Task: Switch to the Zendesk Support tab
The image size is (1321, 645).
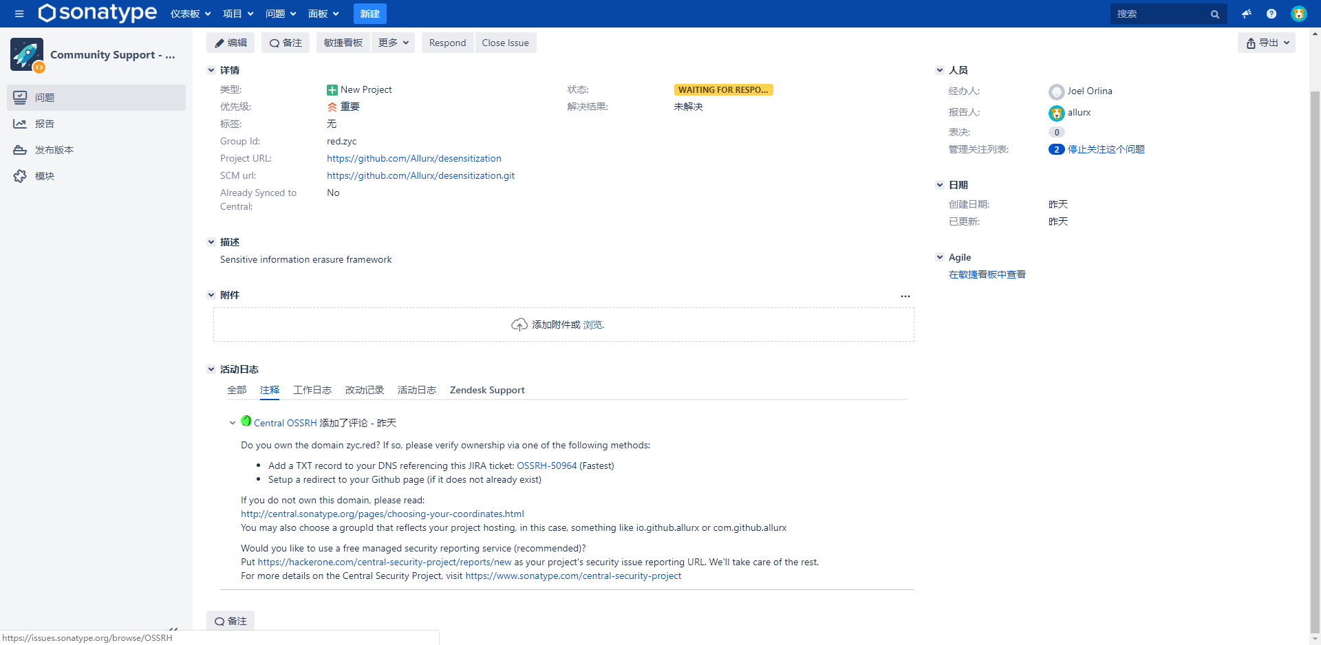Action: pos(486,390)
